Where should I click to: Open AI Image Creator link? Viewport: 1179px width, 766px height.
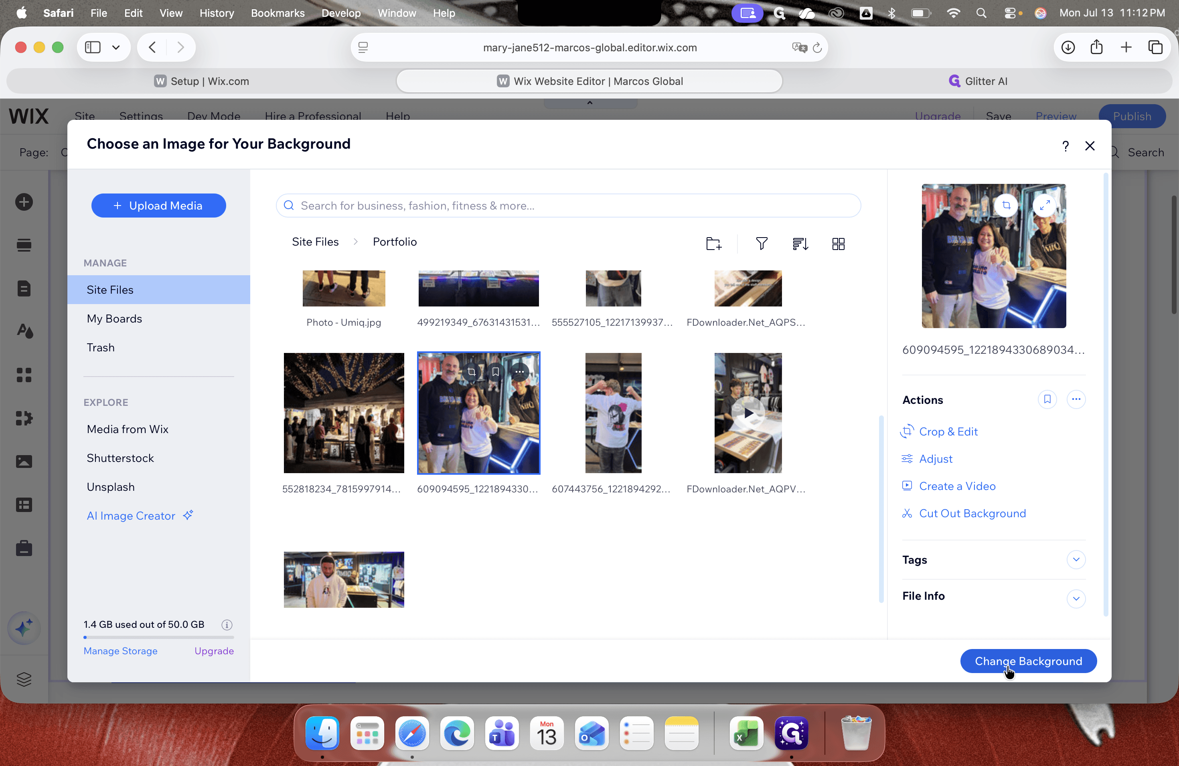140,515
